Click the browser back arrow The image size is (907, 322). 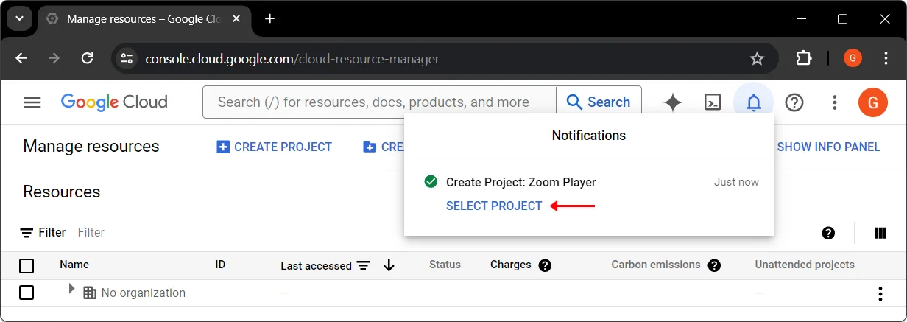pyautogui.click(x=21, y=58)
